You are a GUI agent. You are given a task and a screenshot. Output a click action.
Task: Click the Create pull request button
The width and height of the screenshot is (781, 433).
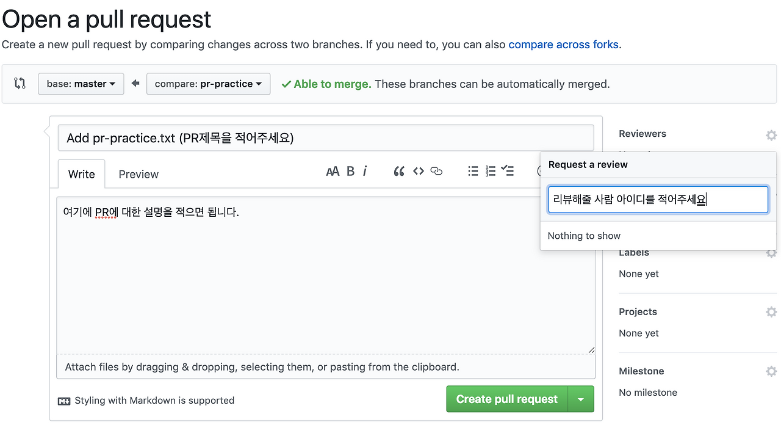point(506,399)
